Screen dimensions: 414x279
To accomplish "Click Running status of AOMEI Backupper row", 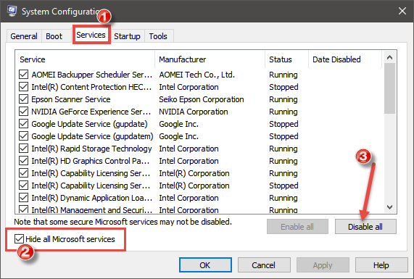I will point(283,75).
